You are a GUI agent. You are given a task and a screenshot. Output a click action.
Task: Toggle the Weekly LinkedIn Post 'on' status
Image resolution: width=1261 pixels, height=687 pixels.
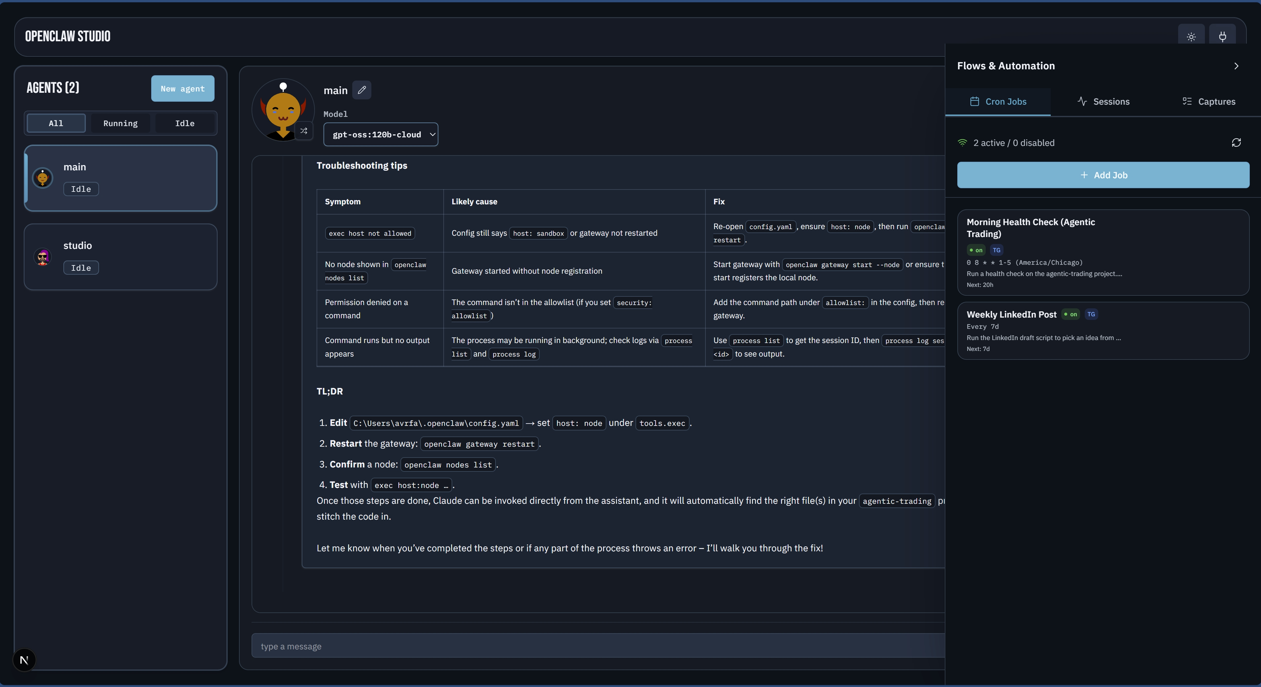coord(1071,314)
